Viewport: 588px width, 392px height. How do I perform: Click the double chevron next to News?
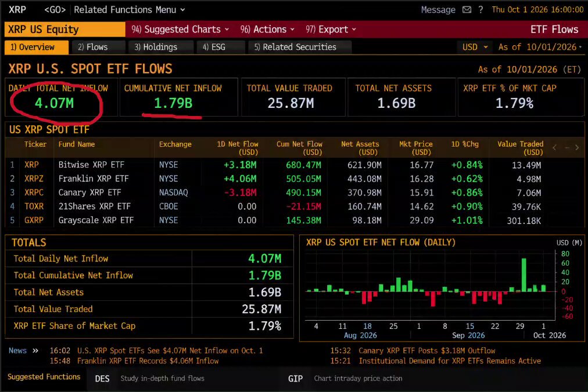click(35, 351)
